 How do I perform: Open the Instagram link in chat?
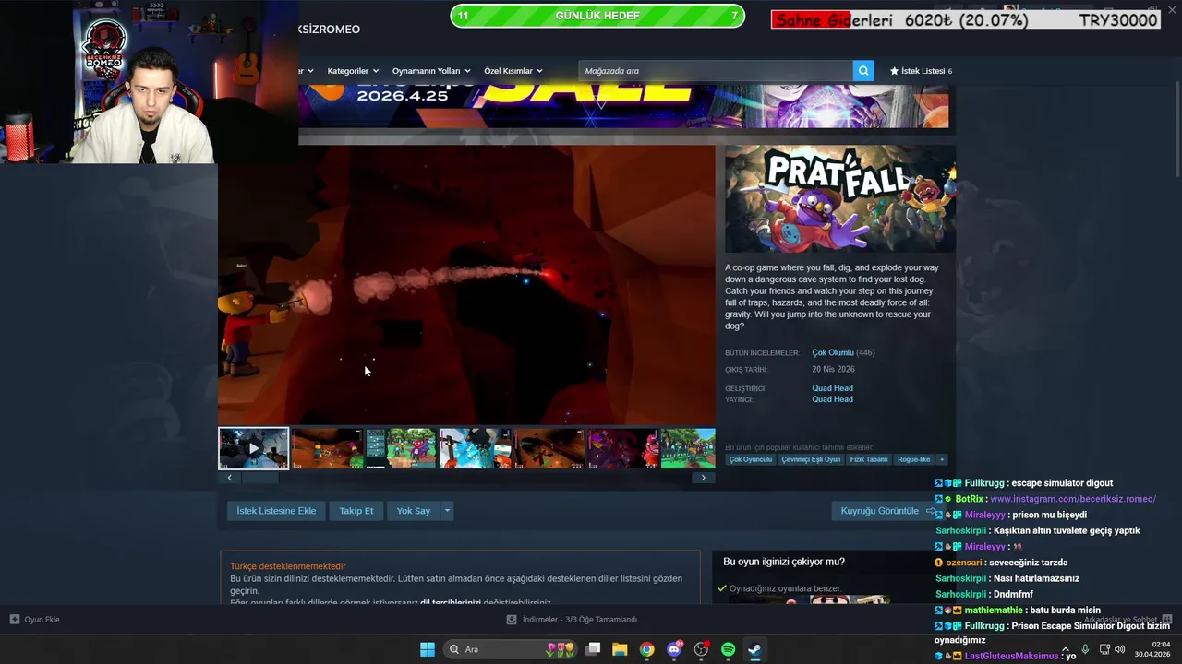point(1073,499)
